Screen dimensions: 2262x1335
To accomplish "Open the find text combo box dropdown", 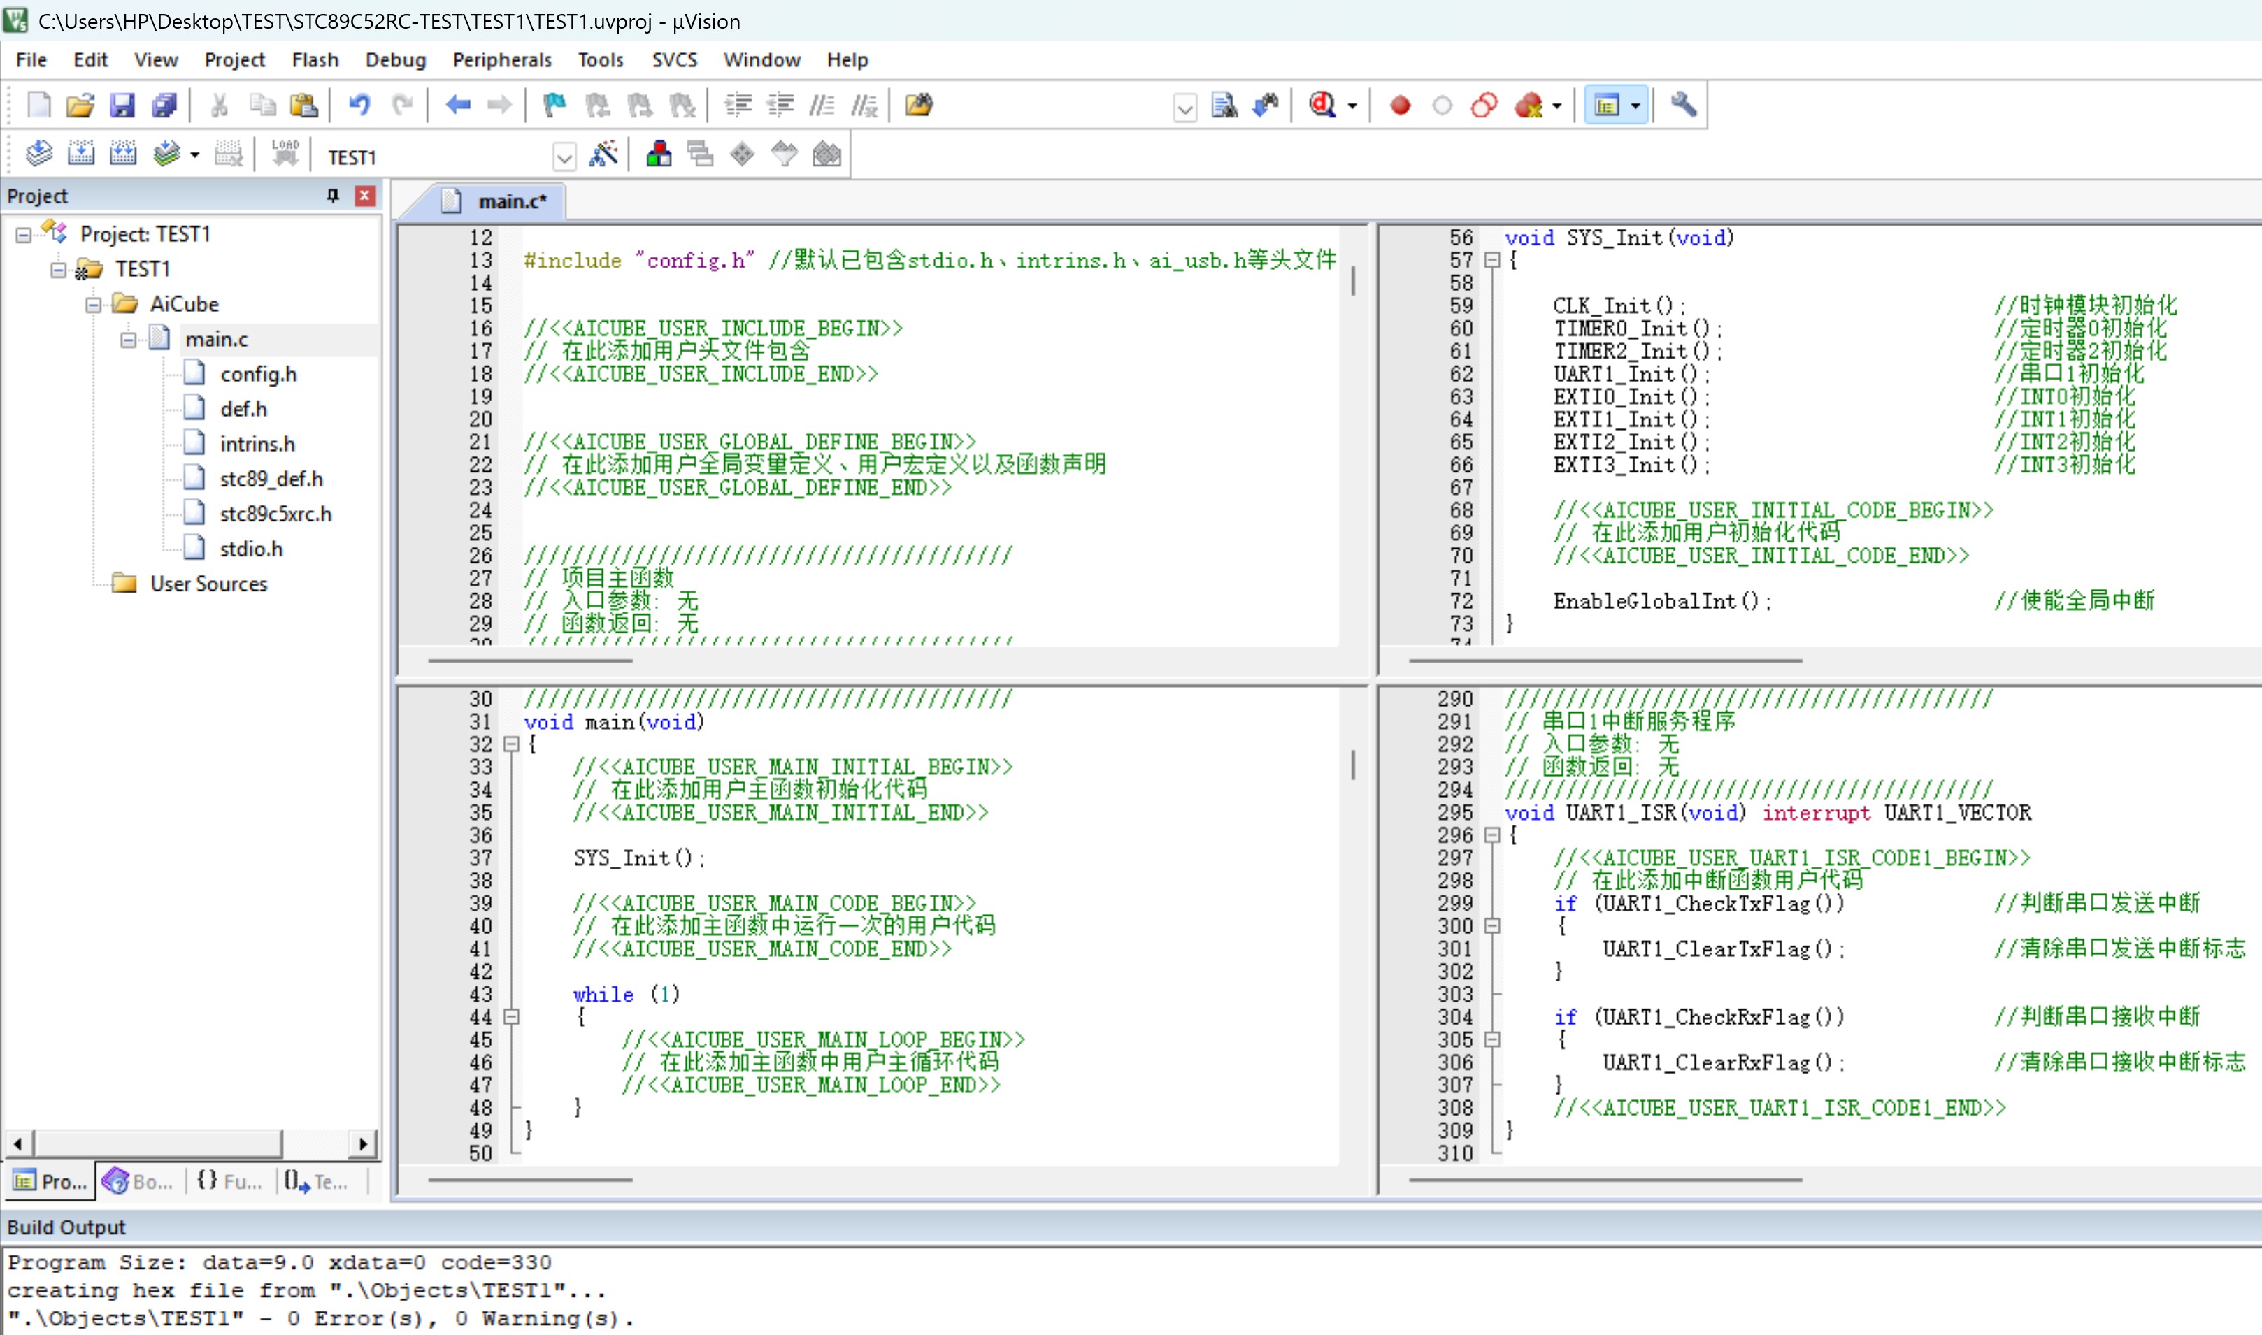I will [1185, 108].
